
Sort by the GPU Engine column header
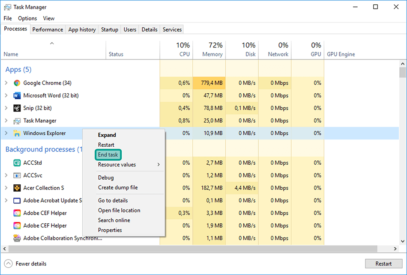(362, 50)
